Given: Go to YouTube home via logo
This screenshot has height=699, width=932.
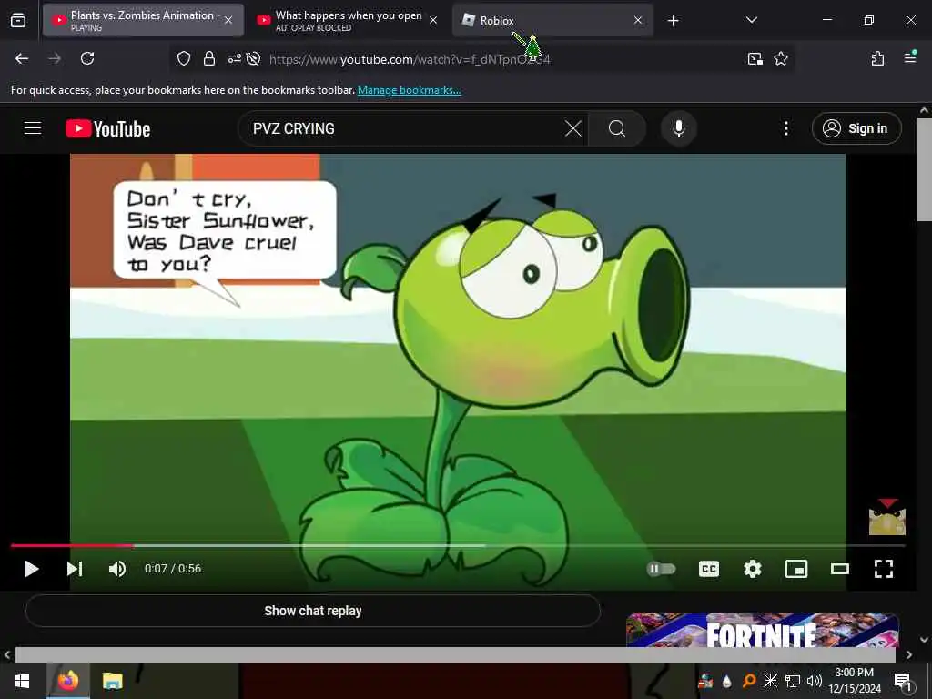Looking at the screenshot, I should point(107,128).
